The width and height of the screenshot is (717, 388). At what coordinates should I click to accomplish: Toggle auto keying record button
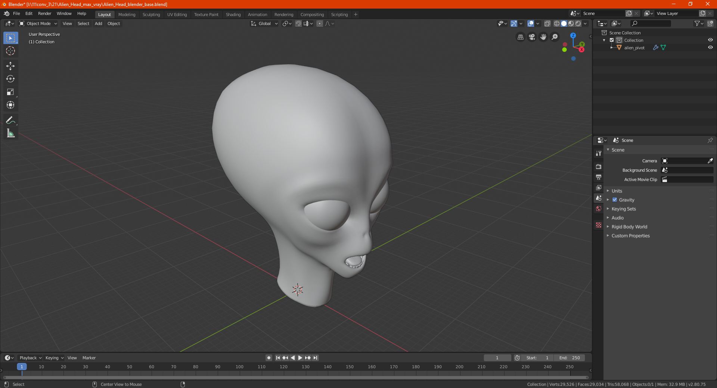point(269,358)
